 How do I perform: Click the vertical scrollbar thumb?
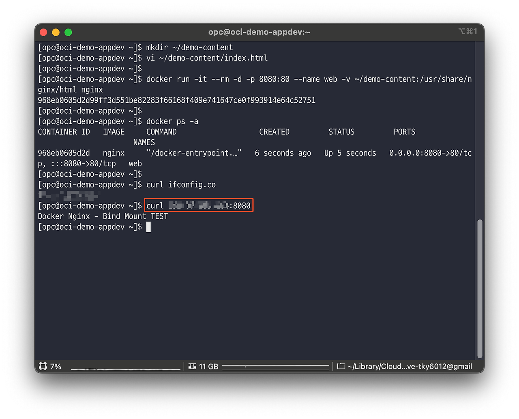[480, 288]
